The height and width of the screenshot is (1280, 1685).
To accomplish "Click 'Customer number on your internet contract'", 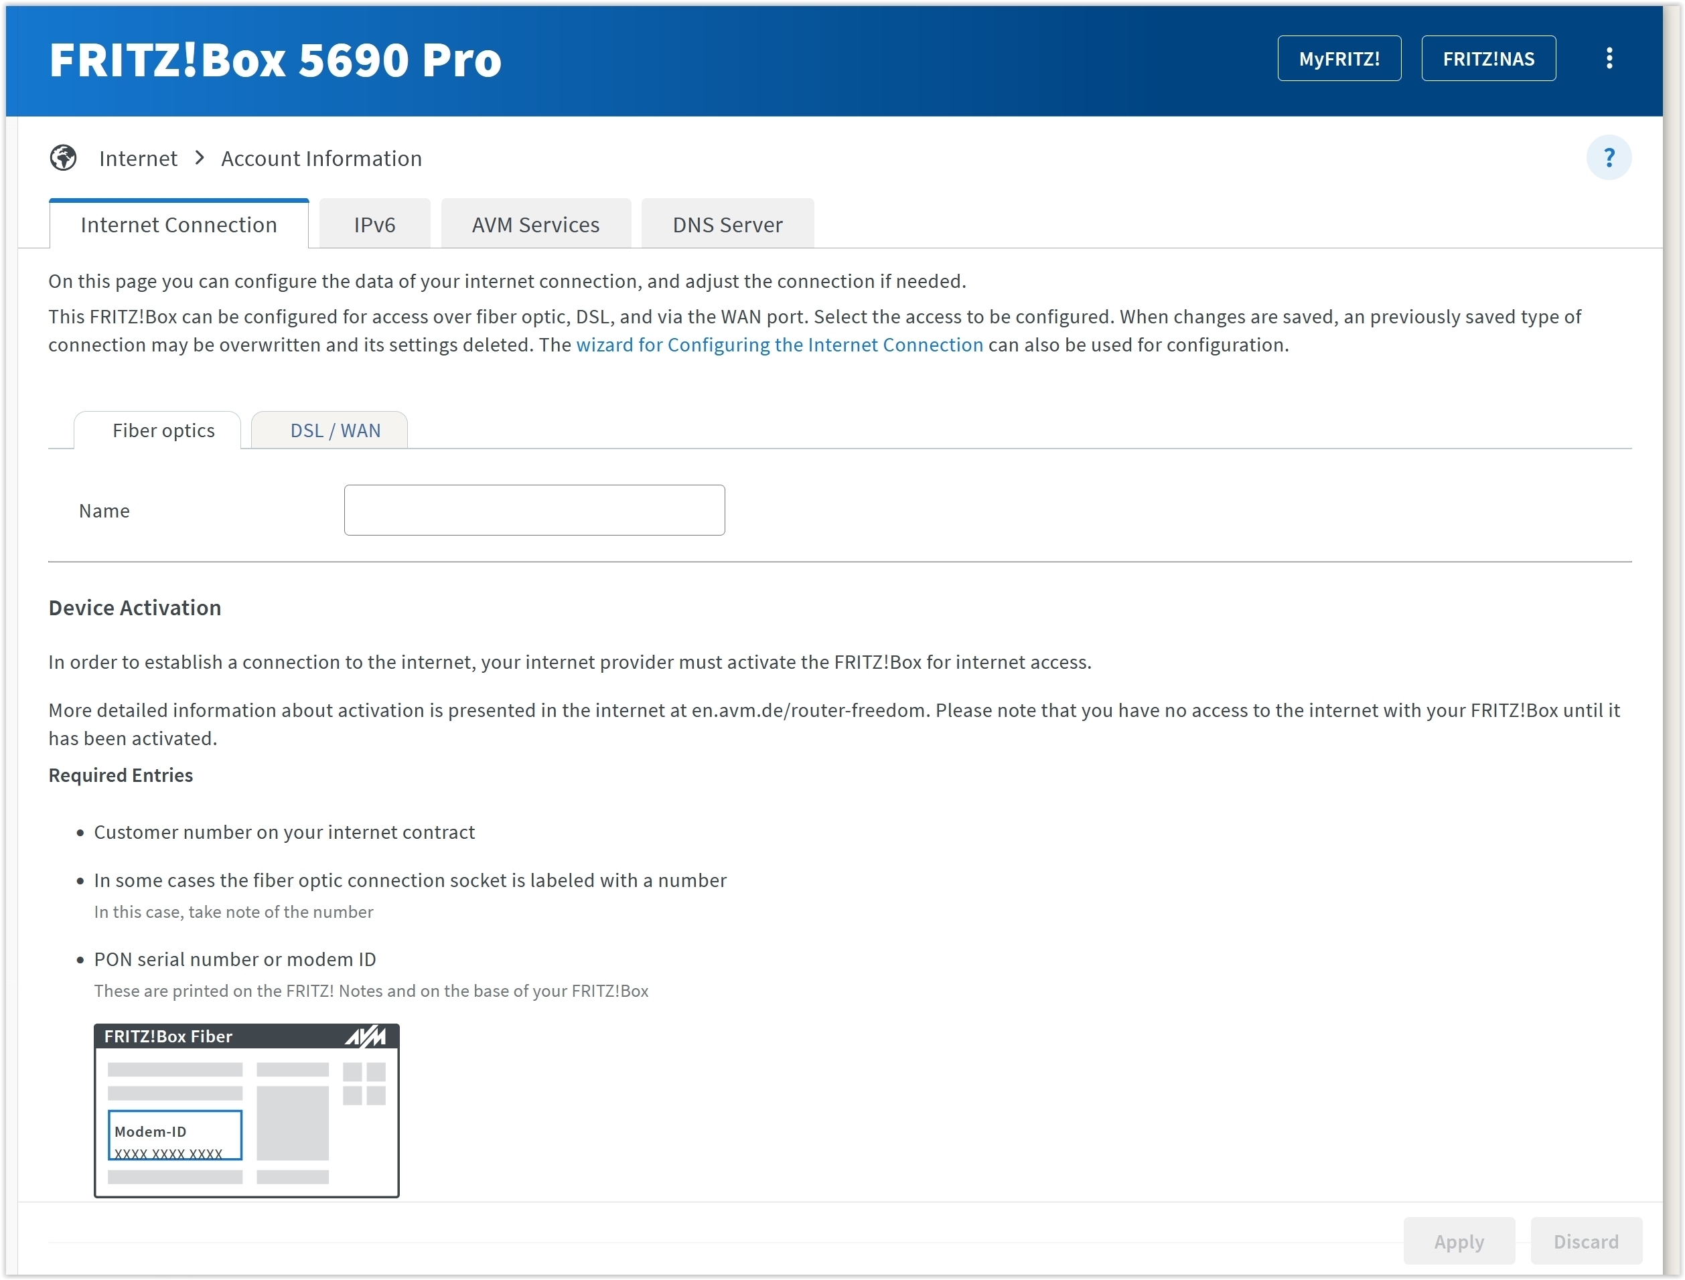I will (x=284, y=832).
